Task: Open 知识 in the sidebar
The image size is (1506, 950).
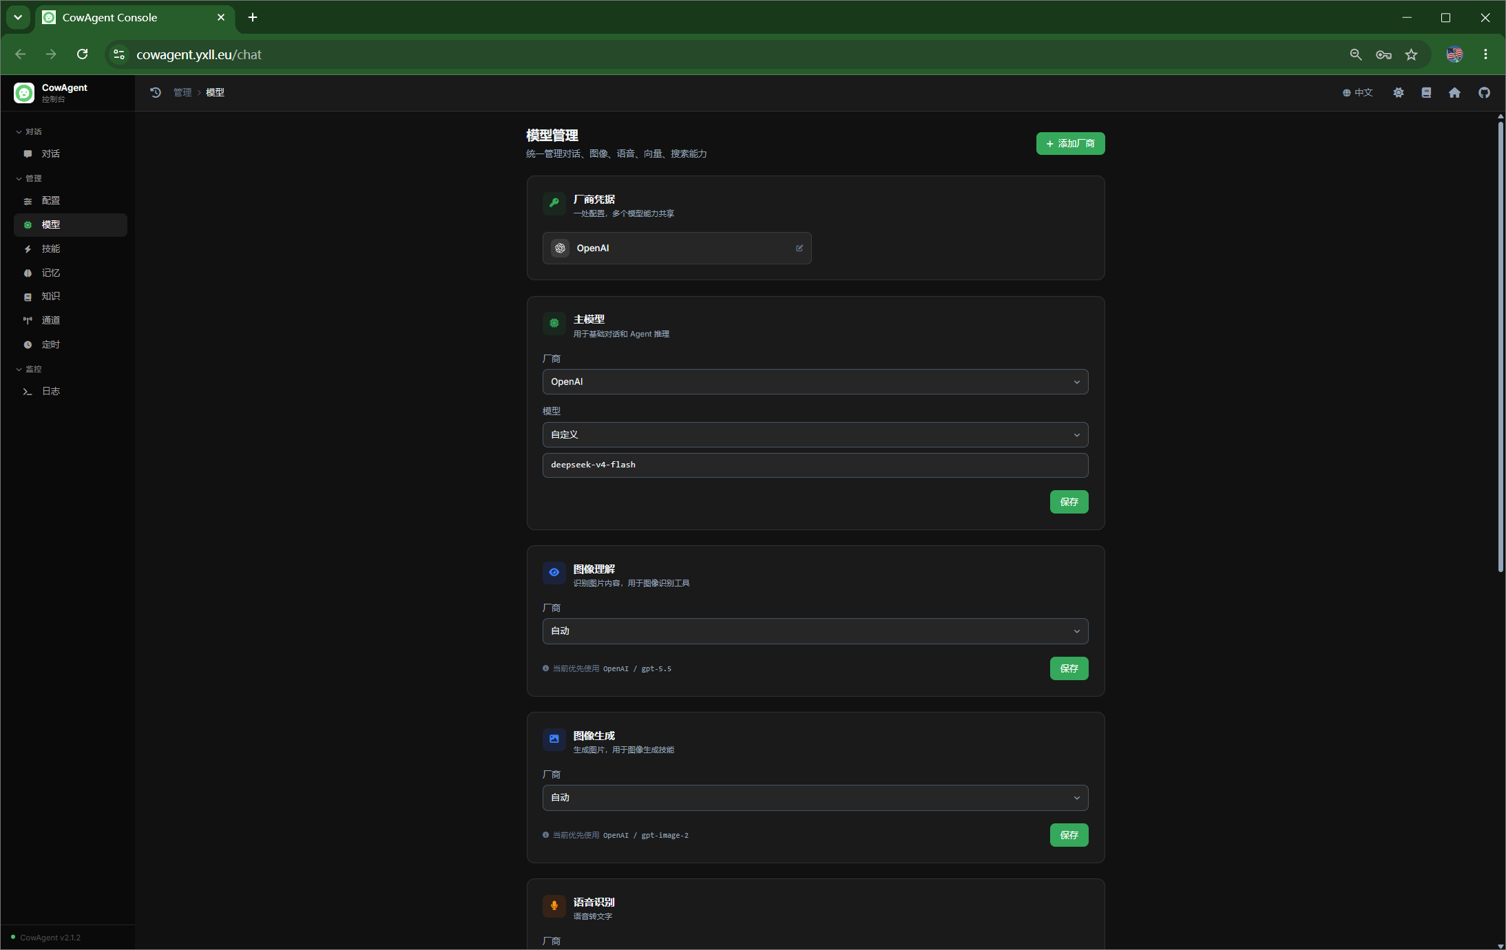Action: pos(70,297)
